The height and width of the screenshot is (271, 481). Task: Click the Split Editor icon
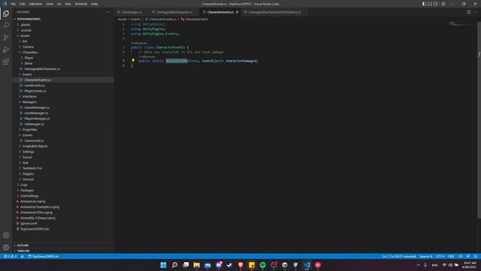click(x=469, y=12)
